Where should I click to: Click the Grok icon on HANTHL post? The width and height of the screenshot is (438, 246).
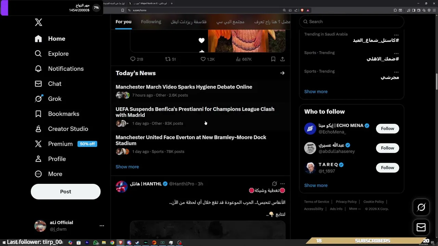coord(274,184)
